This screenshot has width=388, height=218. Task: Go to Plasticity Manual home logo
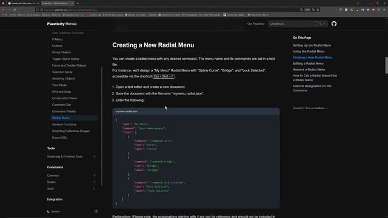click(x=62, y=24)
